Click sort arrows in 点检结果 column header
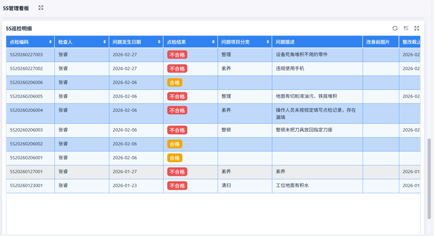Image resolution: width=434 pixels, height=236 pixels. coord(213,42)
